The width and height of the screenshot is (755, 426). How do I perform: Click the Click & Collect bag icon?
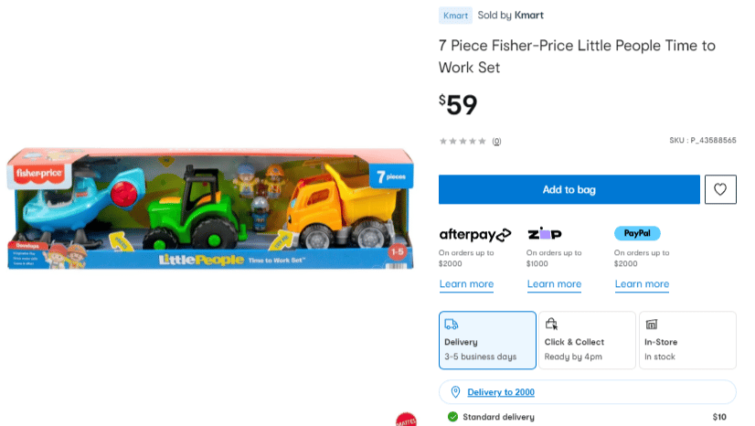click(x=551, y=324)
